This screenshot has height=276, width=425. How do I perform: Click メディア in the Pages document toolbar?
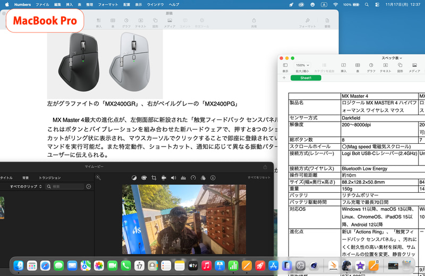(x=169, y=23)
